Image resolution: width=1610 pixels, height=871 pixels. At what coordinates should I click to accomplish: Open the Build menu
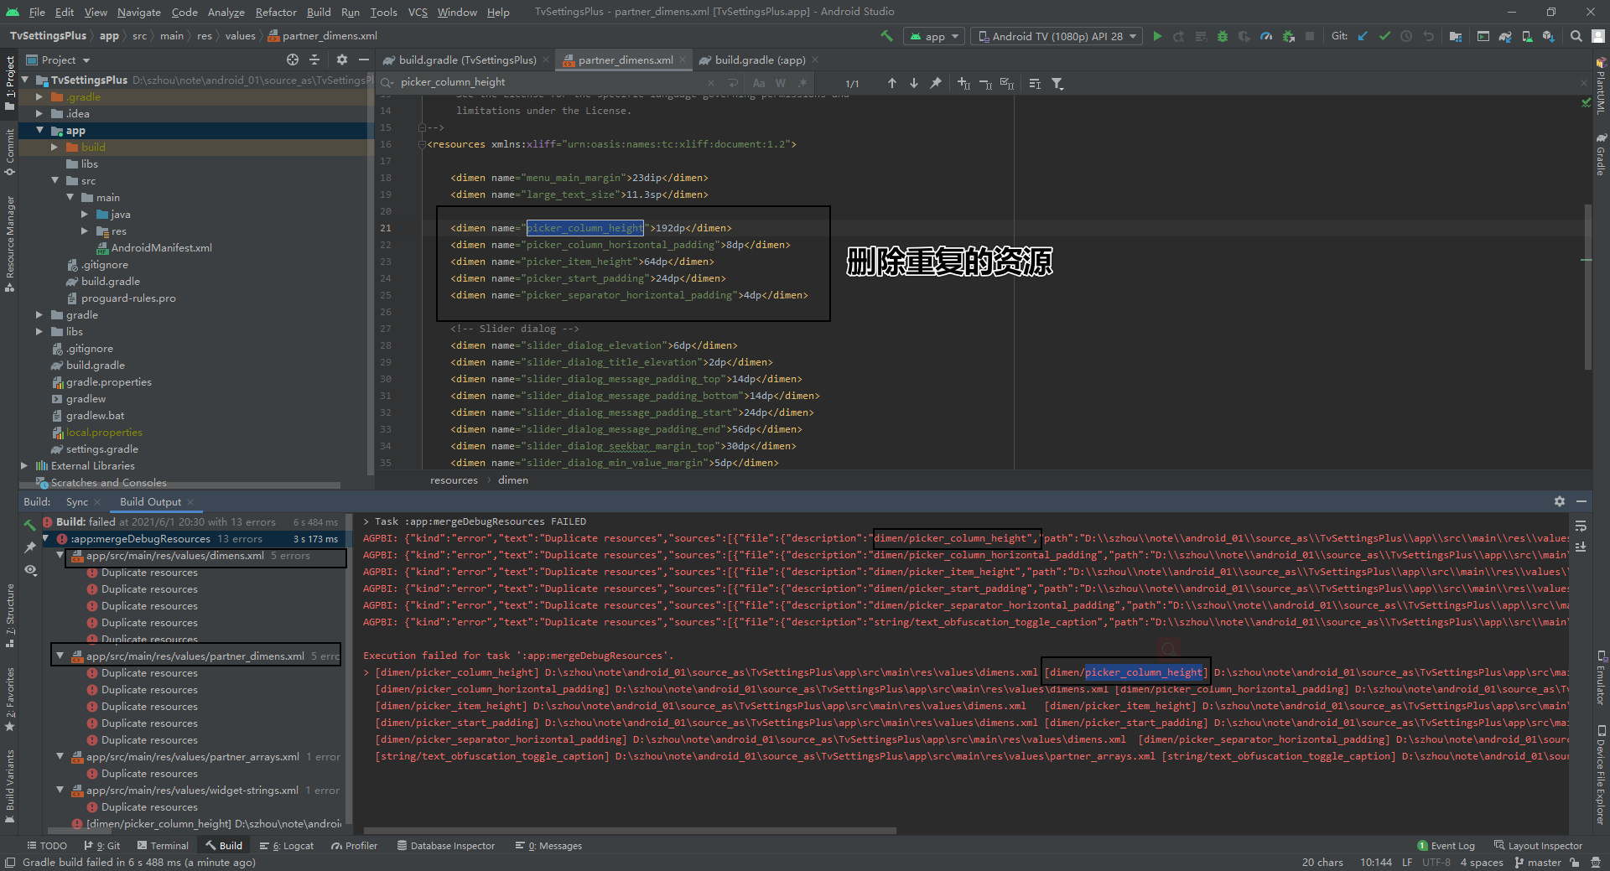point(319,12)
